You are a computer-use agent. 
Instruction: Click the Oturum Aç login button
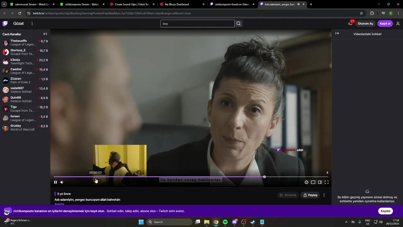coord(365,24)
